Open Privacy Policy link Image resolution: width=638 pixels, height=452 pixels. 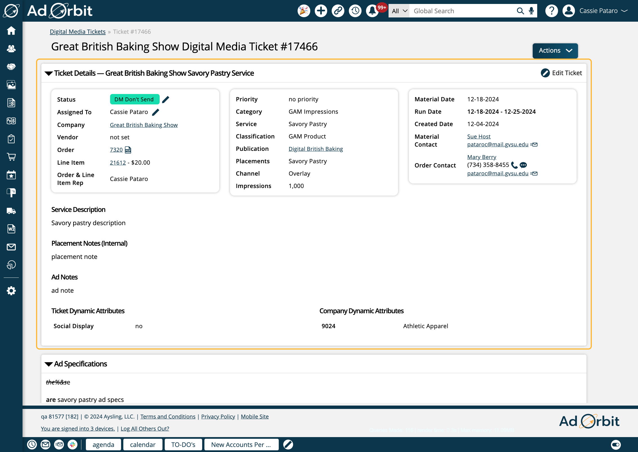pos(218,416)
